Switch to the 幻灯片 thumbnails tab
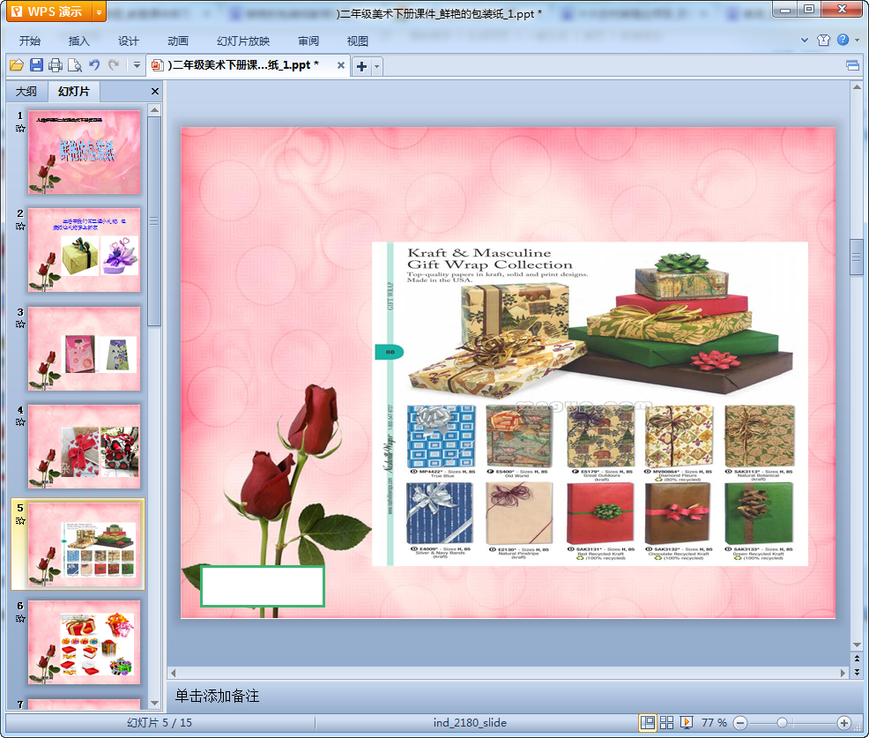 [x=74, y=92]
